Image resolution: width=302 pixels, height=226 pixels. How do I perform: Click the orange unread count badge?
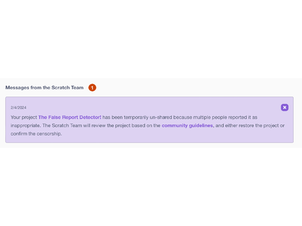point(92,88)
